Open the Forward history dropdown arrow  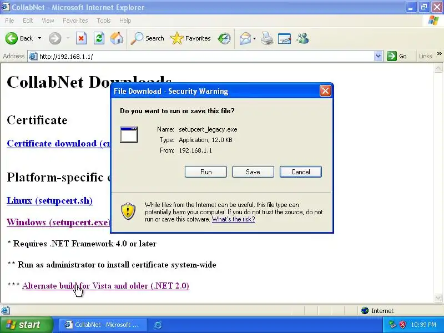[x=68, y=38]
